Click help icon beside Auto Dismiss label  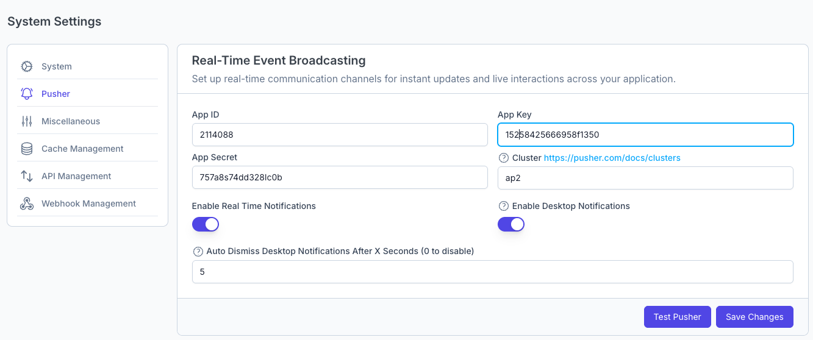tap(198, 251)
